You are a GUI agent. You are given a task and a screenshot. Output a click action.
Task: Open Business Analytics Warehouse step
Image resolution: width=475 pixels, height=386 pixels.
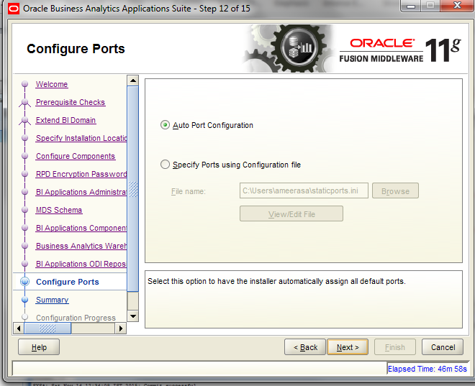(x=81, y=246)
